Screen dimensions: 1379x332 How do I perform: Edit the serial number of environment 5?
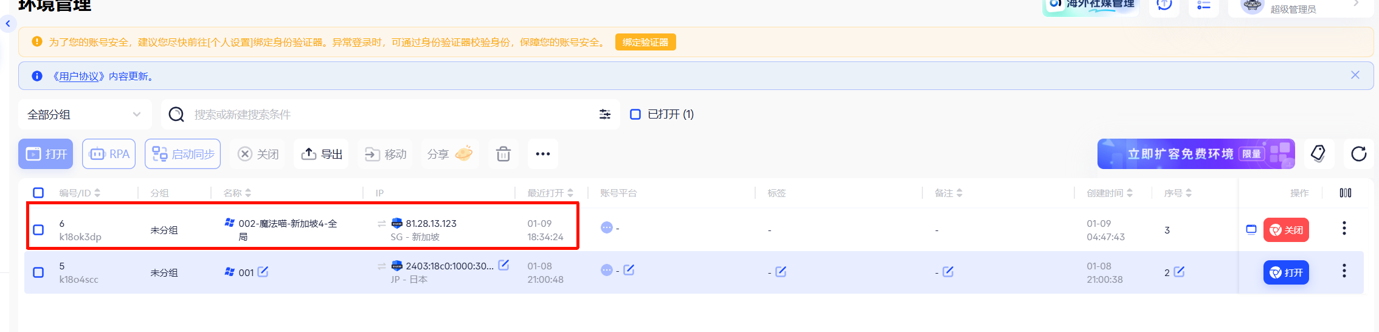click(x=1179, y=272)
